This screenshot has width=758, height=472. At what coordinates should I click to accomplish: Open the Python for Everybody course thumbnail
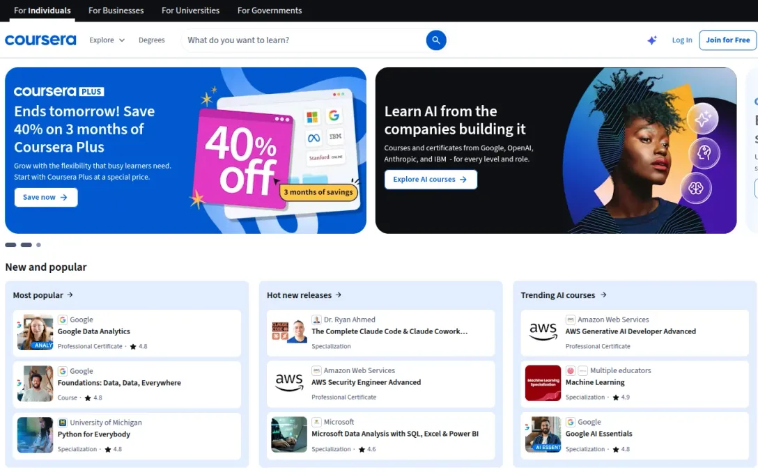point(36,435)
